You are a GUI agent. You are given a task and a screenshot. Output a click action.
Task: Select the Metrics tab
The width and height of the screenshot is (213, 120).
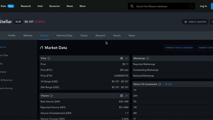pyautogui.click(x=44, y=36)
